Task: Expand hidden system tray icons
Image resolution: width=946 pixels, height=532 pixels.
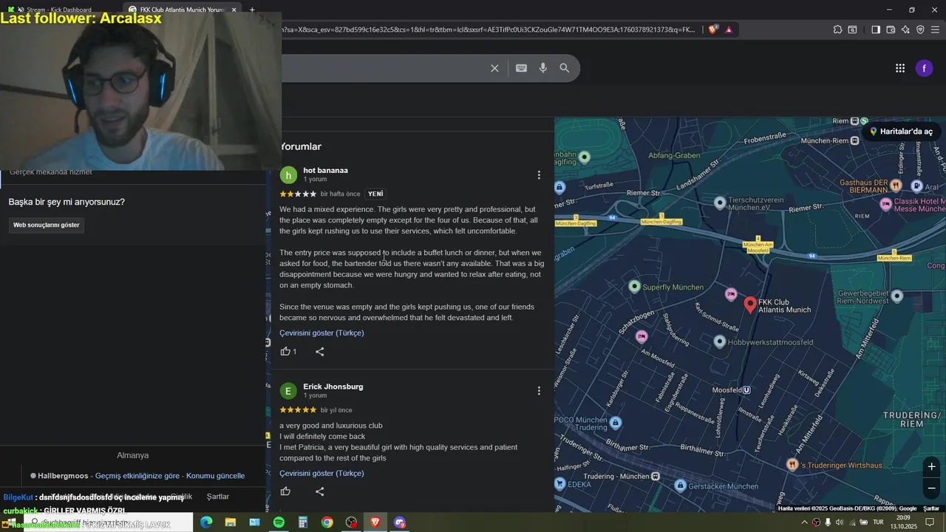Action: tap(804, 522)
